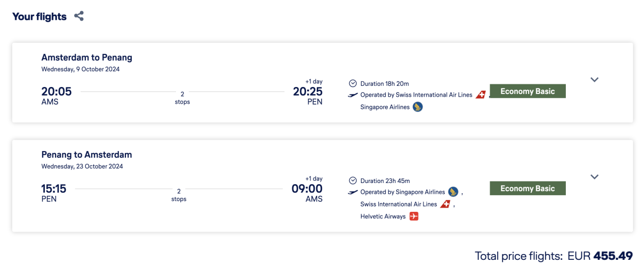Click the Swiss logo in the return flight card
The width and height of the screenshot is (640, 270).
[445, 204]
